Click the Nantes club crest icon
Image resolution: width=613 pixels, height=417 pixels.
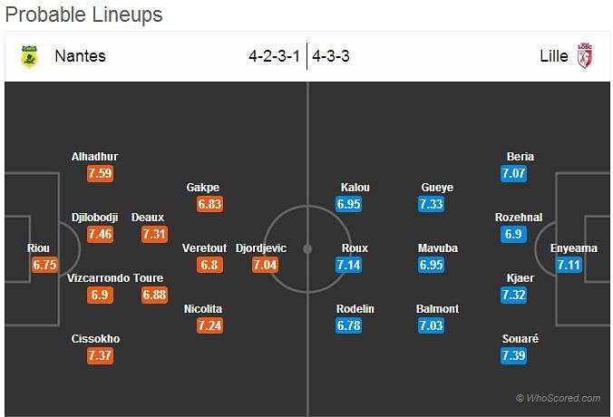pos(28,56)
